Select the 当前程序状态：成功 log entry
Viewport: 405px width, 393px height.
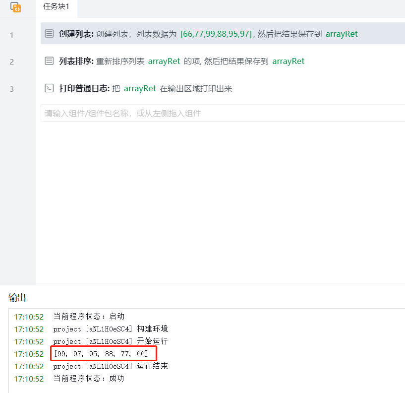coord(88,379)
